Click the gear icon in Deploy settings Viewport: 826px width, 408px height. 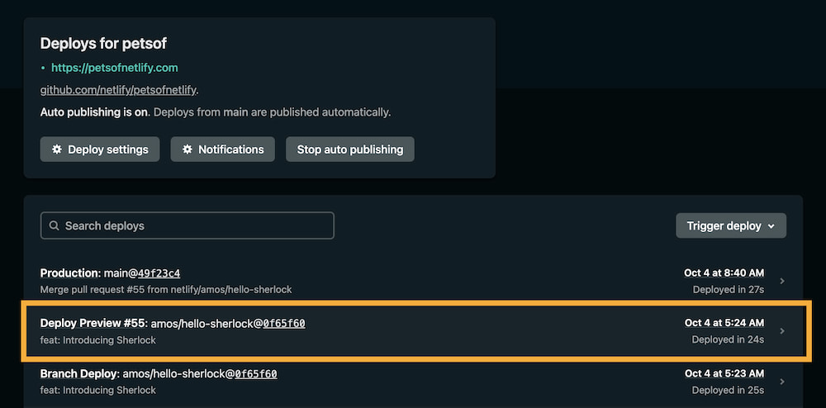tap(57, 149)
